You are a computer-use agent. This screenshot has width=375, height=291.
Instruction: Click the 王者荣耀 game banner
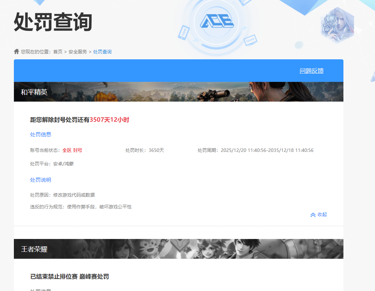[179, 249]
